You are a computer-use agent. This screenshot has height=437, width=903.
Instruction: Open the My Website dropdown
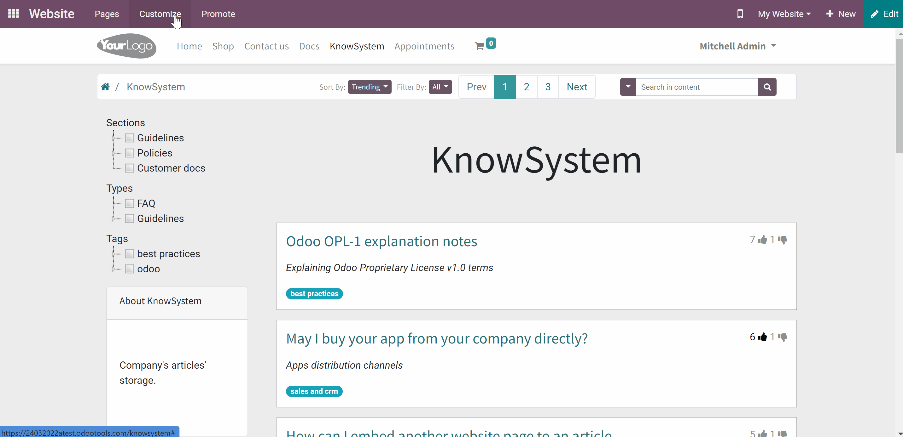coord(784,14)
